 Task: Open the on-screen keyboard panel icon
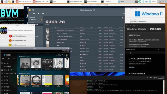pyautogui.click(x=136, y=2)
